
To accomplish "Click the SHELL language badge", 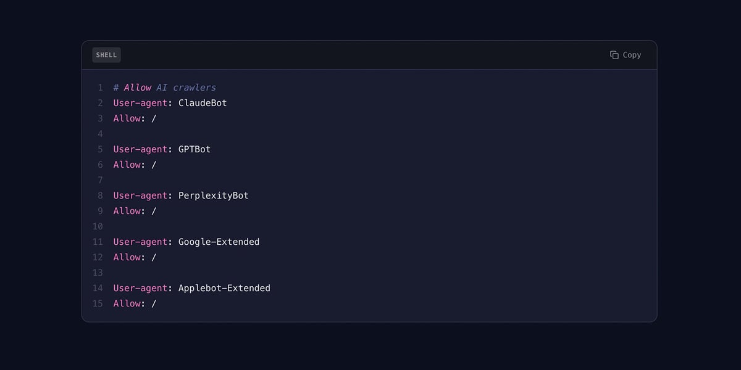I will click(x=106, y=55).
